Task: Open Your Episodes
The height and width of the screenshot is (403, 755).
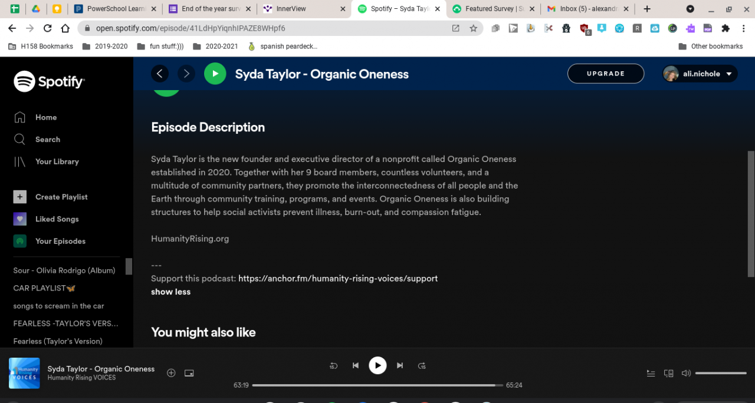Action: [50, 241]
